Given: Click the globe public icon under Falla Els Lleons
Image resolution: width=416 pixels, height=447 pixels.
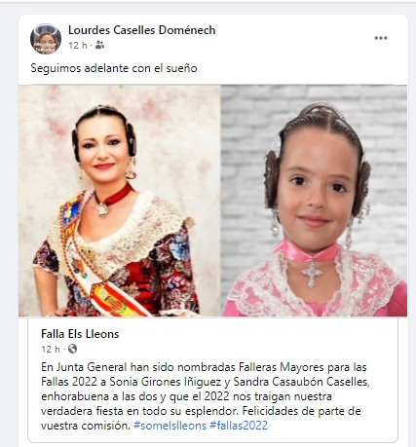Looking at the screenshot, I should 72,349.
